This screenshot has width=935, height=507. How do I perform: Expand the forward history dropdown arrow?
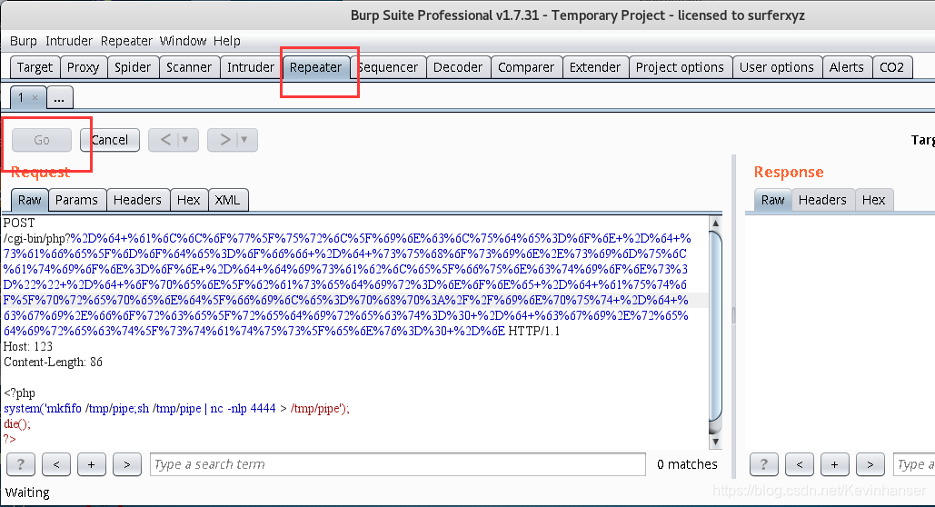pyautogui.click(x=244, y=140)
